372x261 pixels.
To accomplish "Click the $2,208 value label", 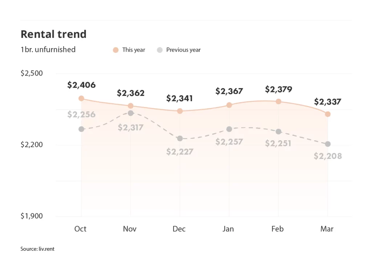I will (x=328, y=156).
